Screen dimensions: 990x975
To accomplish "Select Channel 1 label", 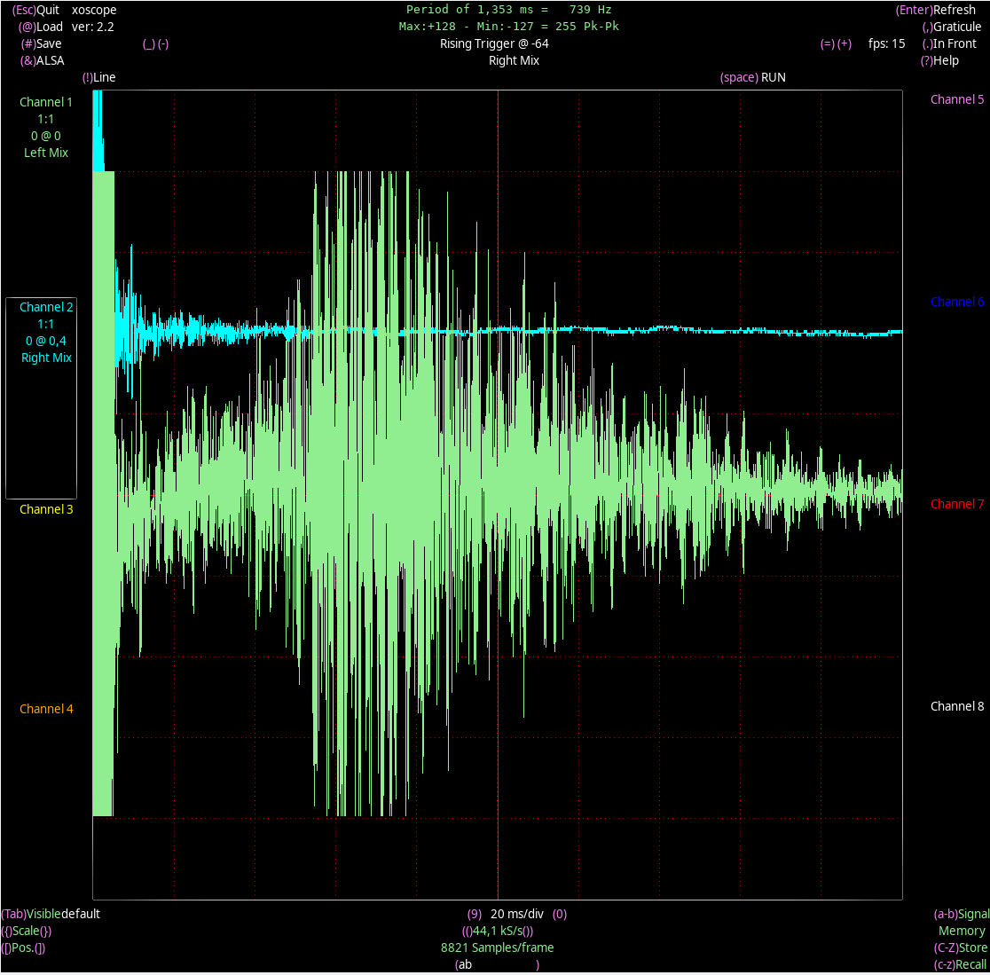I will pyautogui.click(x=45, y=102).
